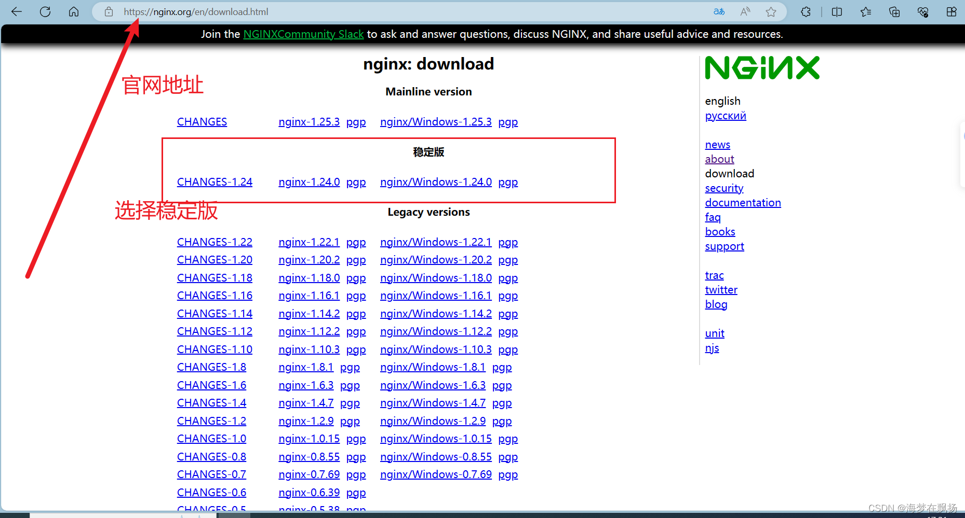Image resolution: width=965 pixels, height=518 pixels.
Task: Reload the page with the refresh icon
Action: 45,11
